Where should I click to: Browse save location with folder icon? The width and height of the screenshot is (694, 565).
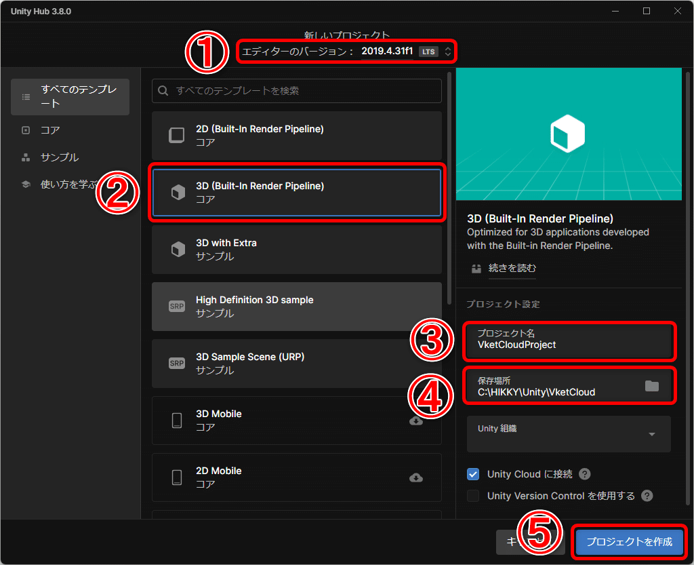[x=652, y=386]
